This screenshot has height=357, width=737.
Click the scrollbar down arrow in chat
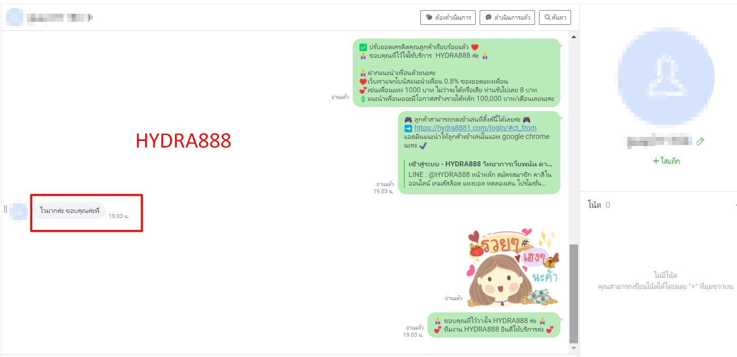click(574, 348)
